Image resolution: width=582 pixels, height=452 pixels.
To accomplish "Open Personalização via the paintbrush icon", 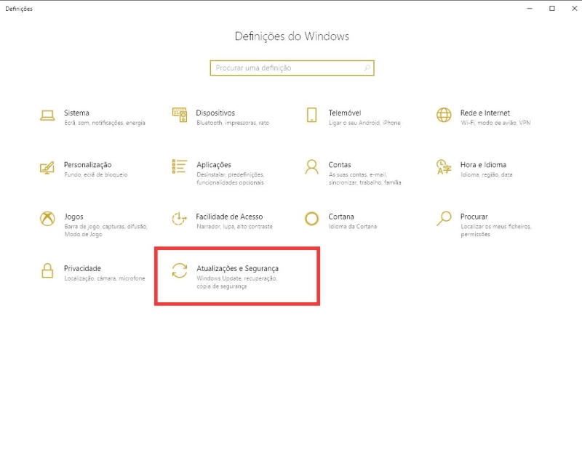I will tap(46, 169).
